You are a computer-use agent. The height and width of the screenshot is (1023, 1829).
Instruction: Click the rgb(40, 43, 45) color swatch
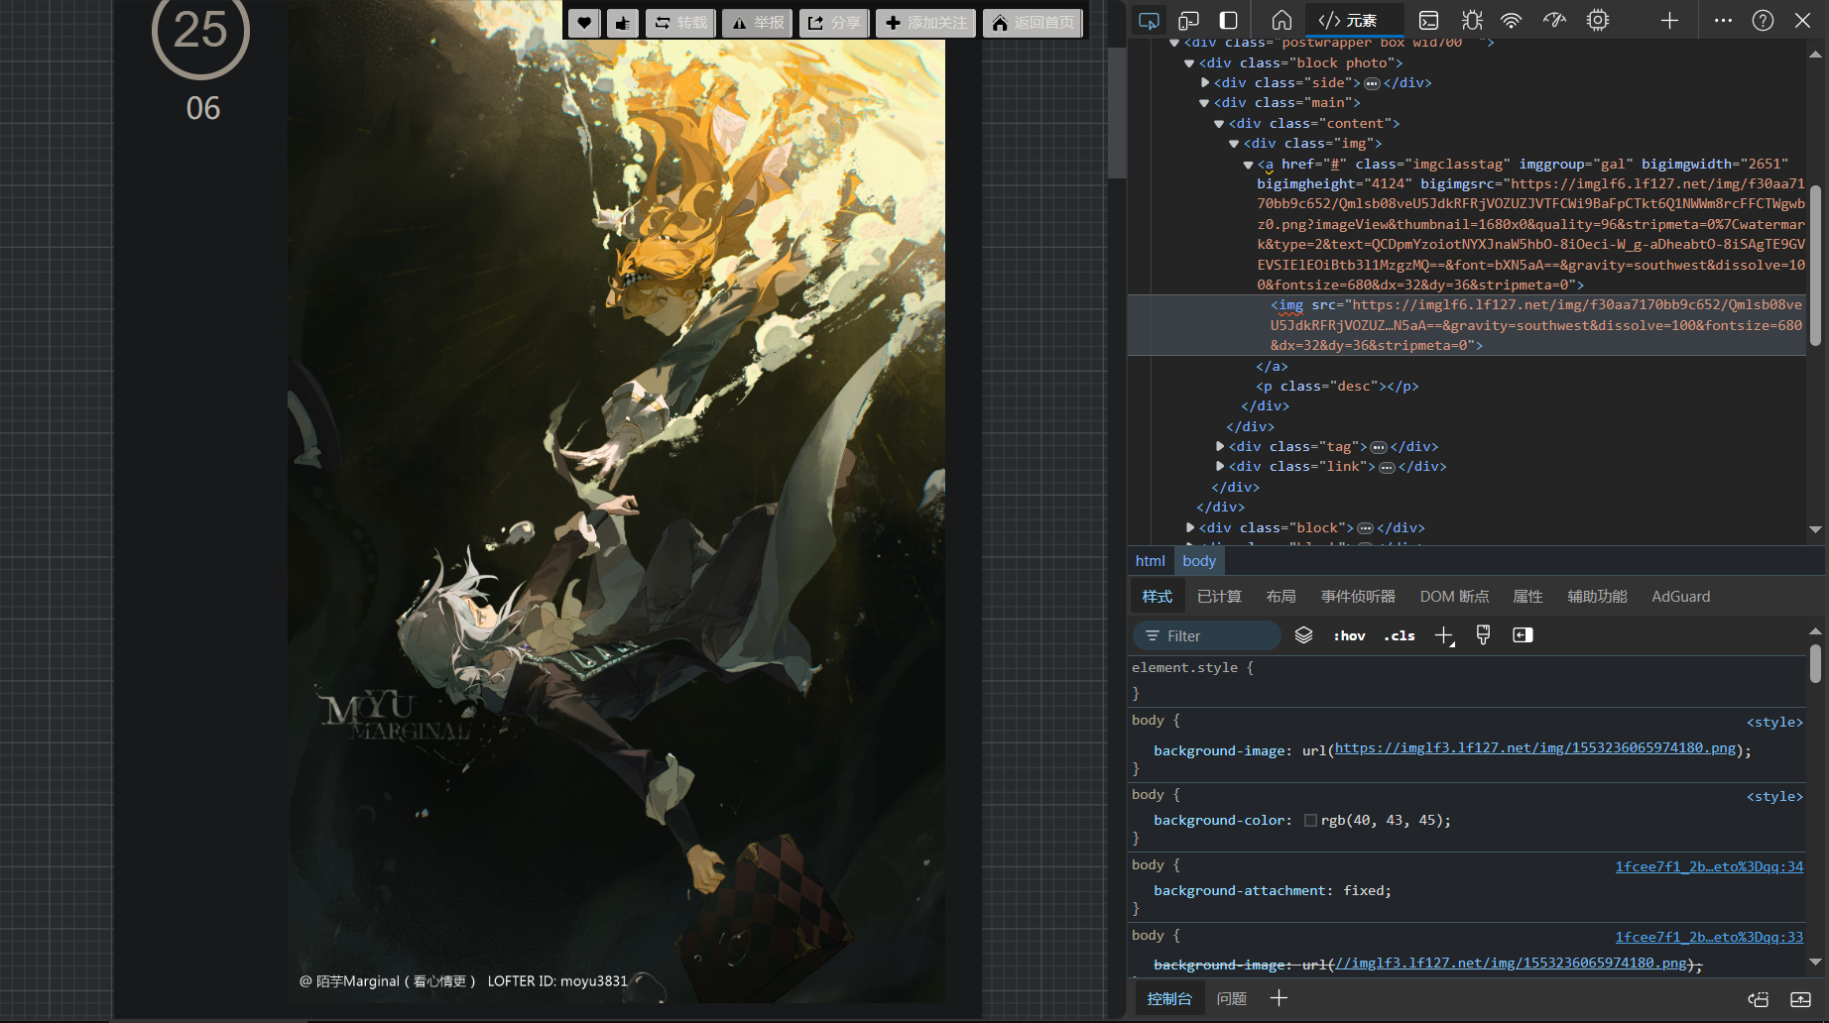pos(1310,821)
